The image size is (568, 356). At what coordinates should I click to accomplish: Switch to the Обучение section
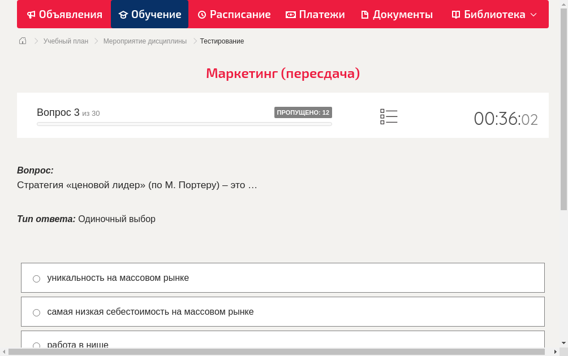point(149,14)
